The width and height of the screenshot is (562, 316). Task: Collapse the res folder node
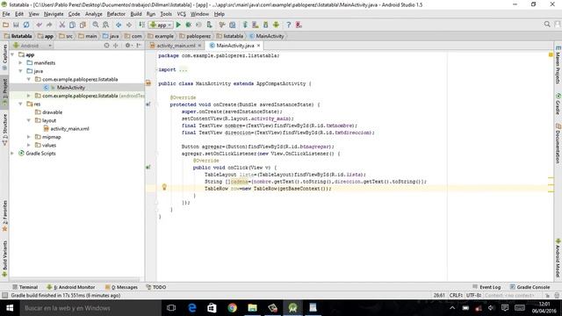[x=21, y=104]
